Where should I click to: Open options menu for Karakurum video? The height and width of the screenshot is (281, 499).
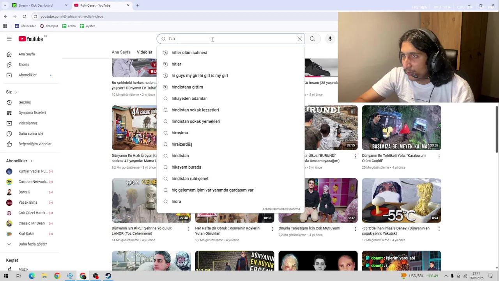pyautogui.click(x=439, y=156)
